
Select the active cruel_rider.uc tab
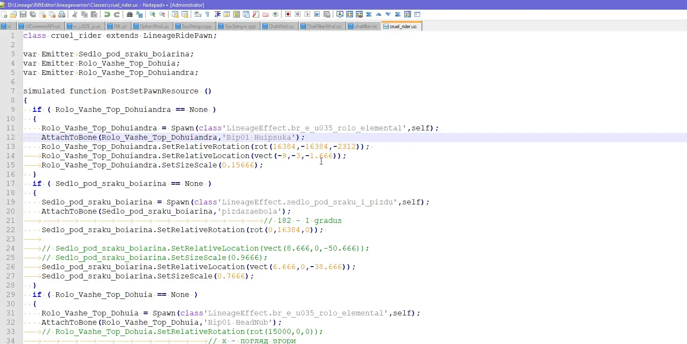coord(401,26)
